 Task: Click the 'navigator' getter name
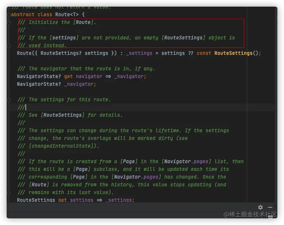[x=89, y=76]
